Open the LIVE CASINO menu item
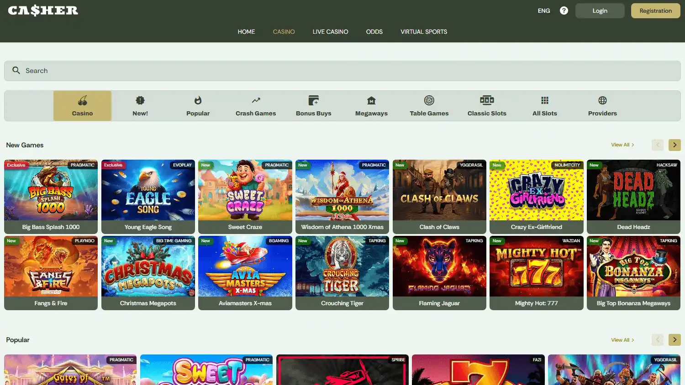The width and height of the screenshot is (685, 385). pyautogui.click(x=330, y=31)
